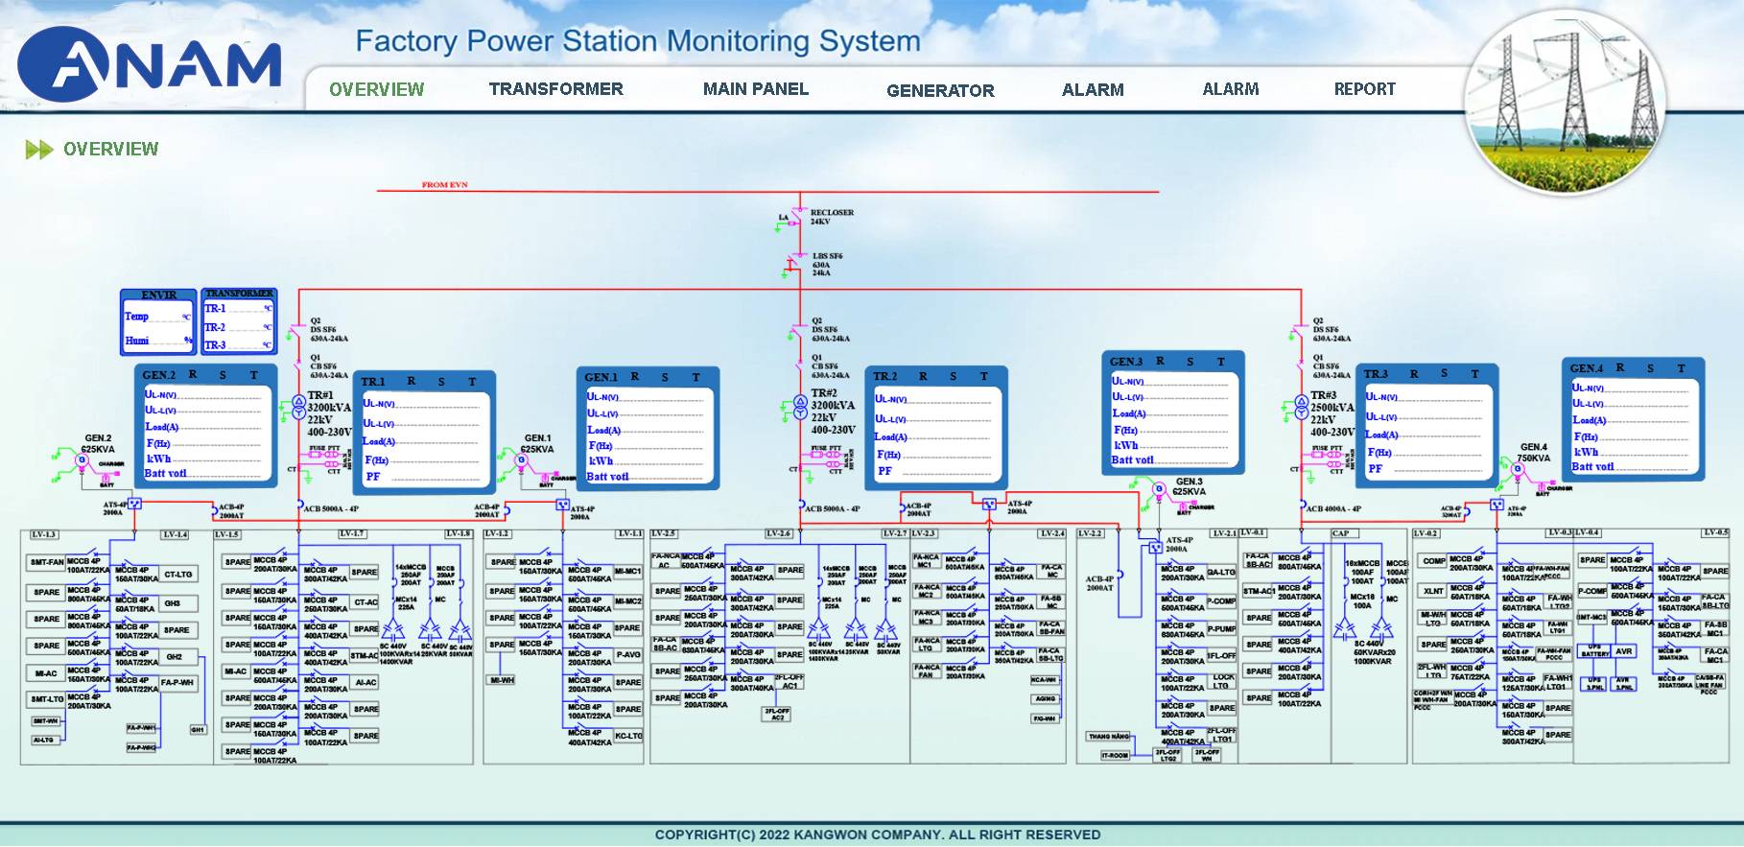Viewport: 1744px width, 847px height.
Task: Click the SMT-LTG load box
Action: tap(46, 699)
